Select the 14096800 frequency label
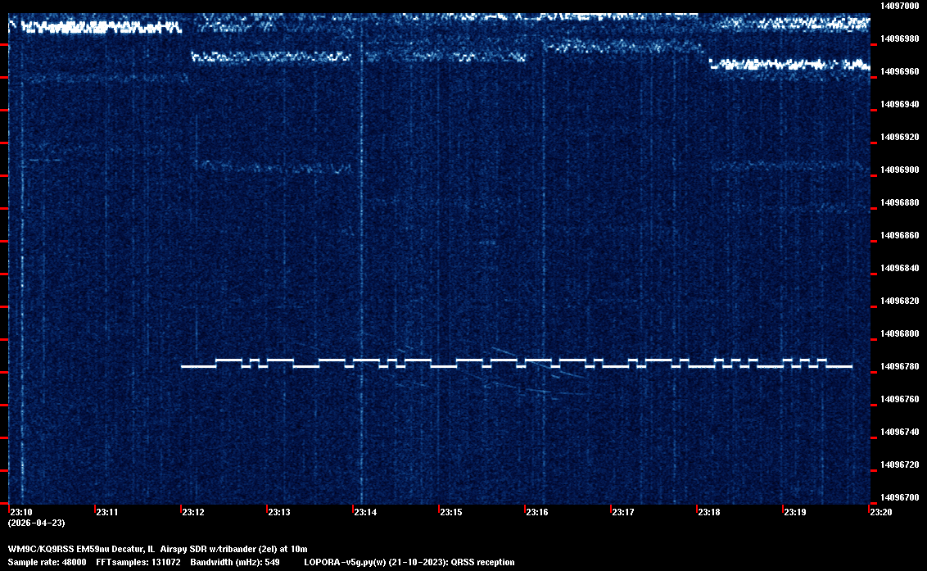Image resolution: width=927 pixels, height=571 pixels. coord(900,334)
